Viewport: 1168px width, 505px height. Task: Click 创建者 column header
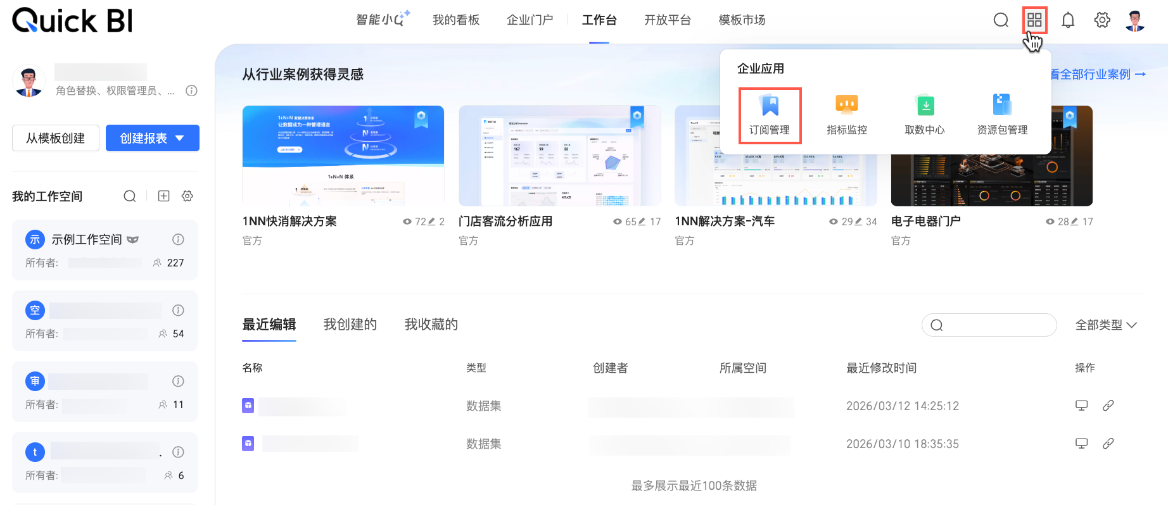point(611,368)
